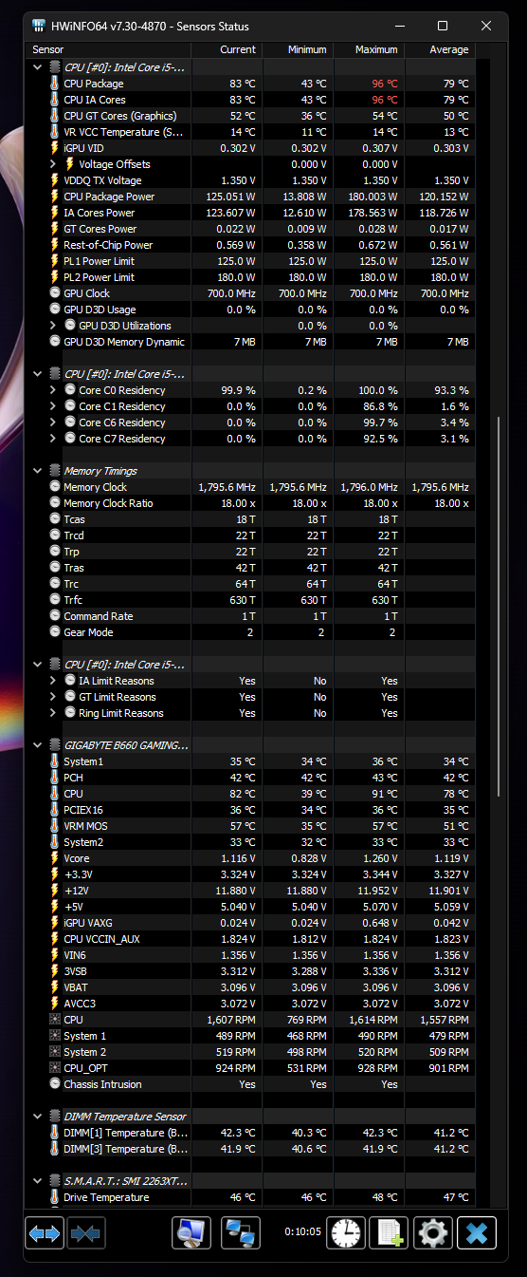Screen dimensions: 527x1277
Task: Click the lightning icon beside PL1 Power Limit
Action: coord(54,261)
